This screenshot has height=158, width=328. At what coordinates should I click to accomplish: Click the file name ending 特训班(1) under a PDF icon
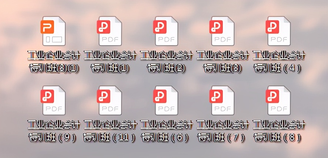point(110,62)
